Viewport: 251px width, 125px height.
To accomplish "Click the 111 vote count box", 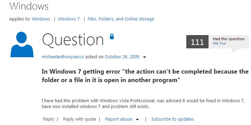I will (x=197, y=42).
